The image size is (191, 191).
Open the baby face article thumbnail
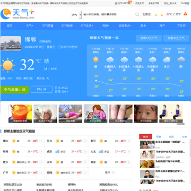click(146, 114)
